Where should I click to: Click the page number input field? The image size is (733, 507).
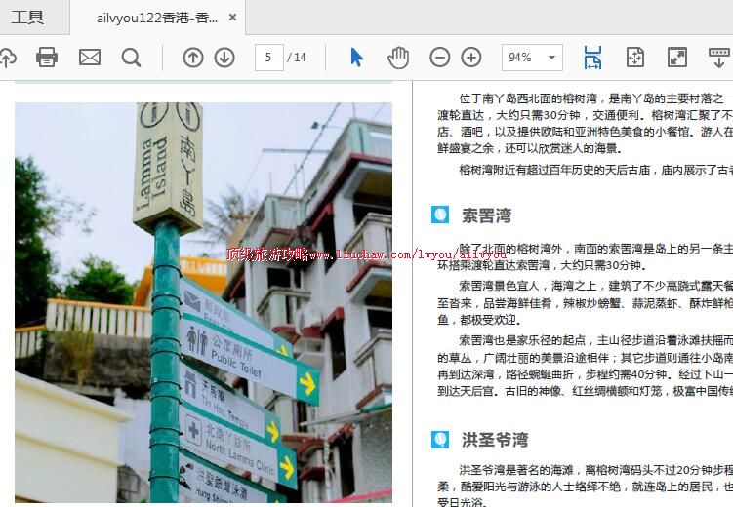pyautogui.click(x=268, y=58)
